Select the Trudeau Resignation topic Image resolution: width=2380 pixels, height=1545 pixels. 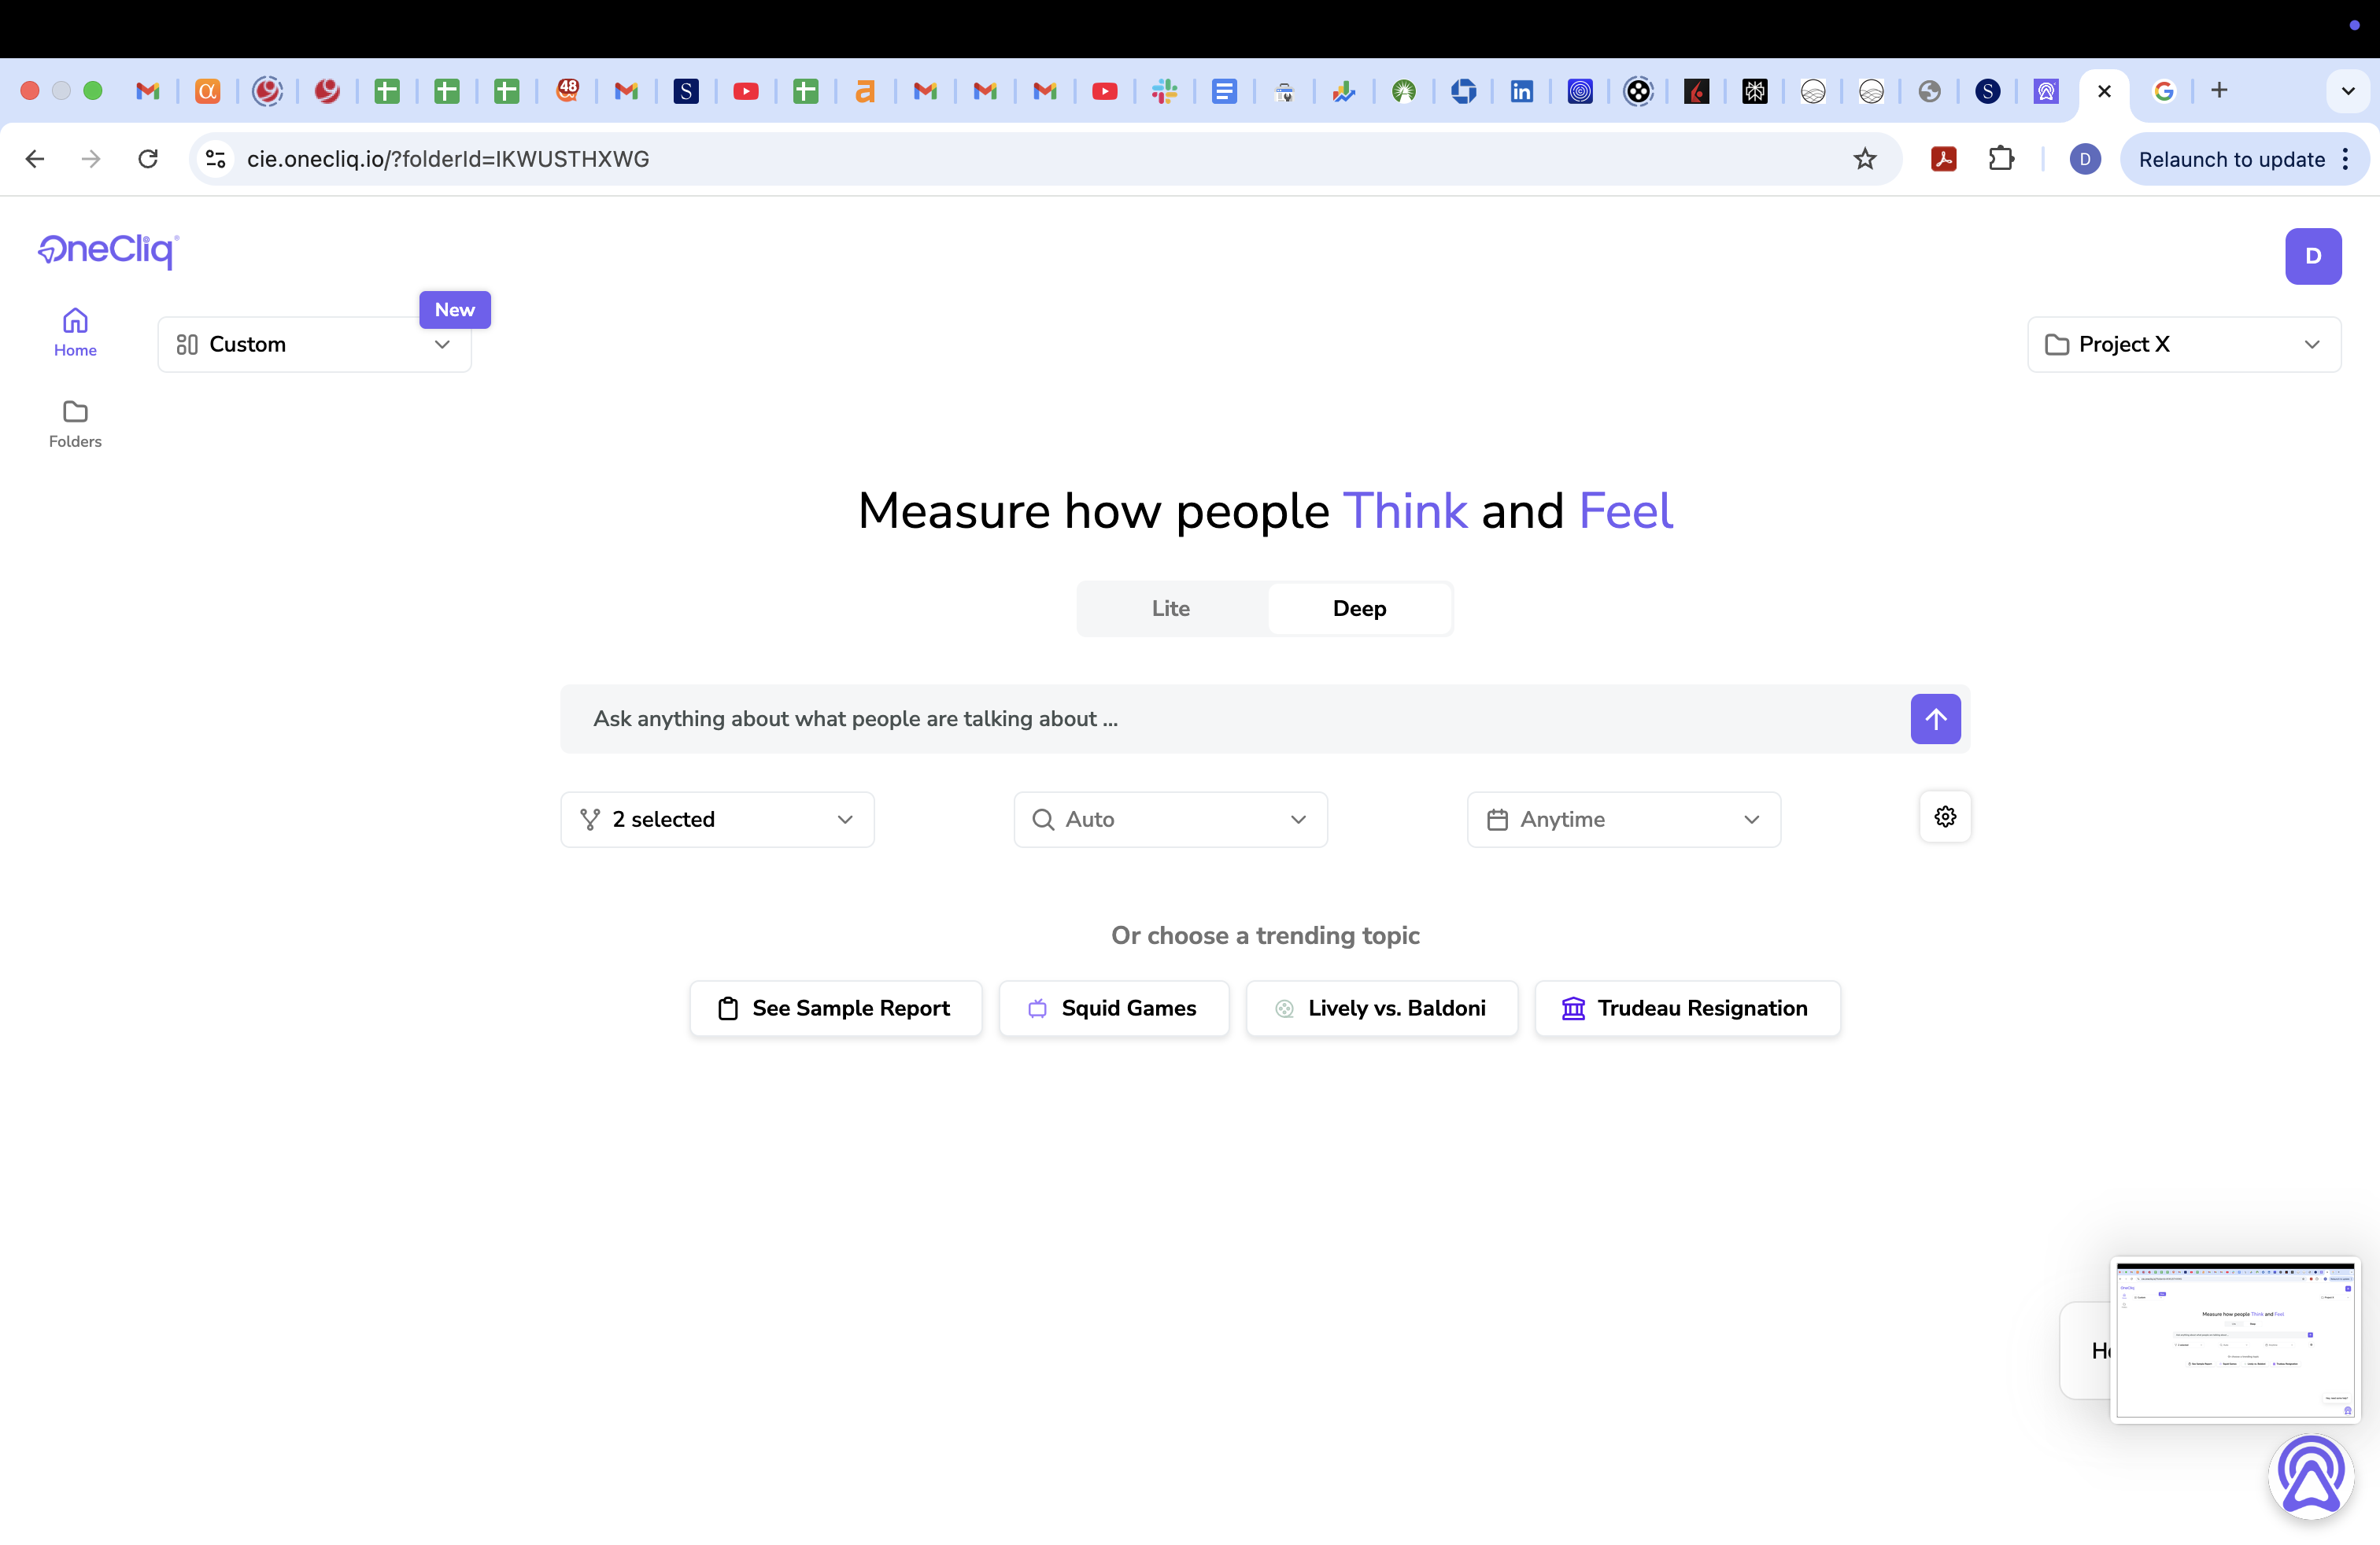click(x=1686, y=1008)
